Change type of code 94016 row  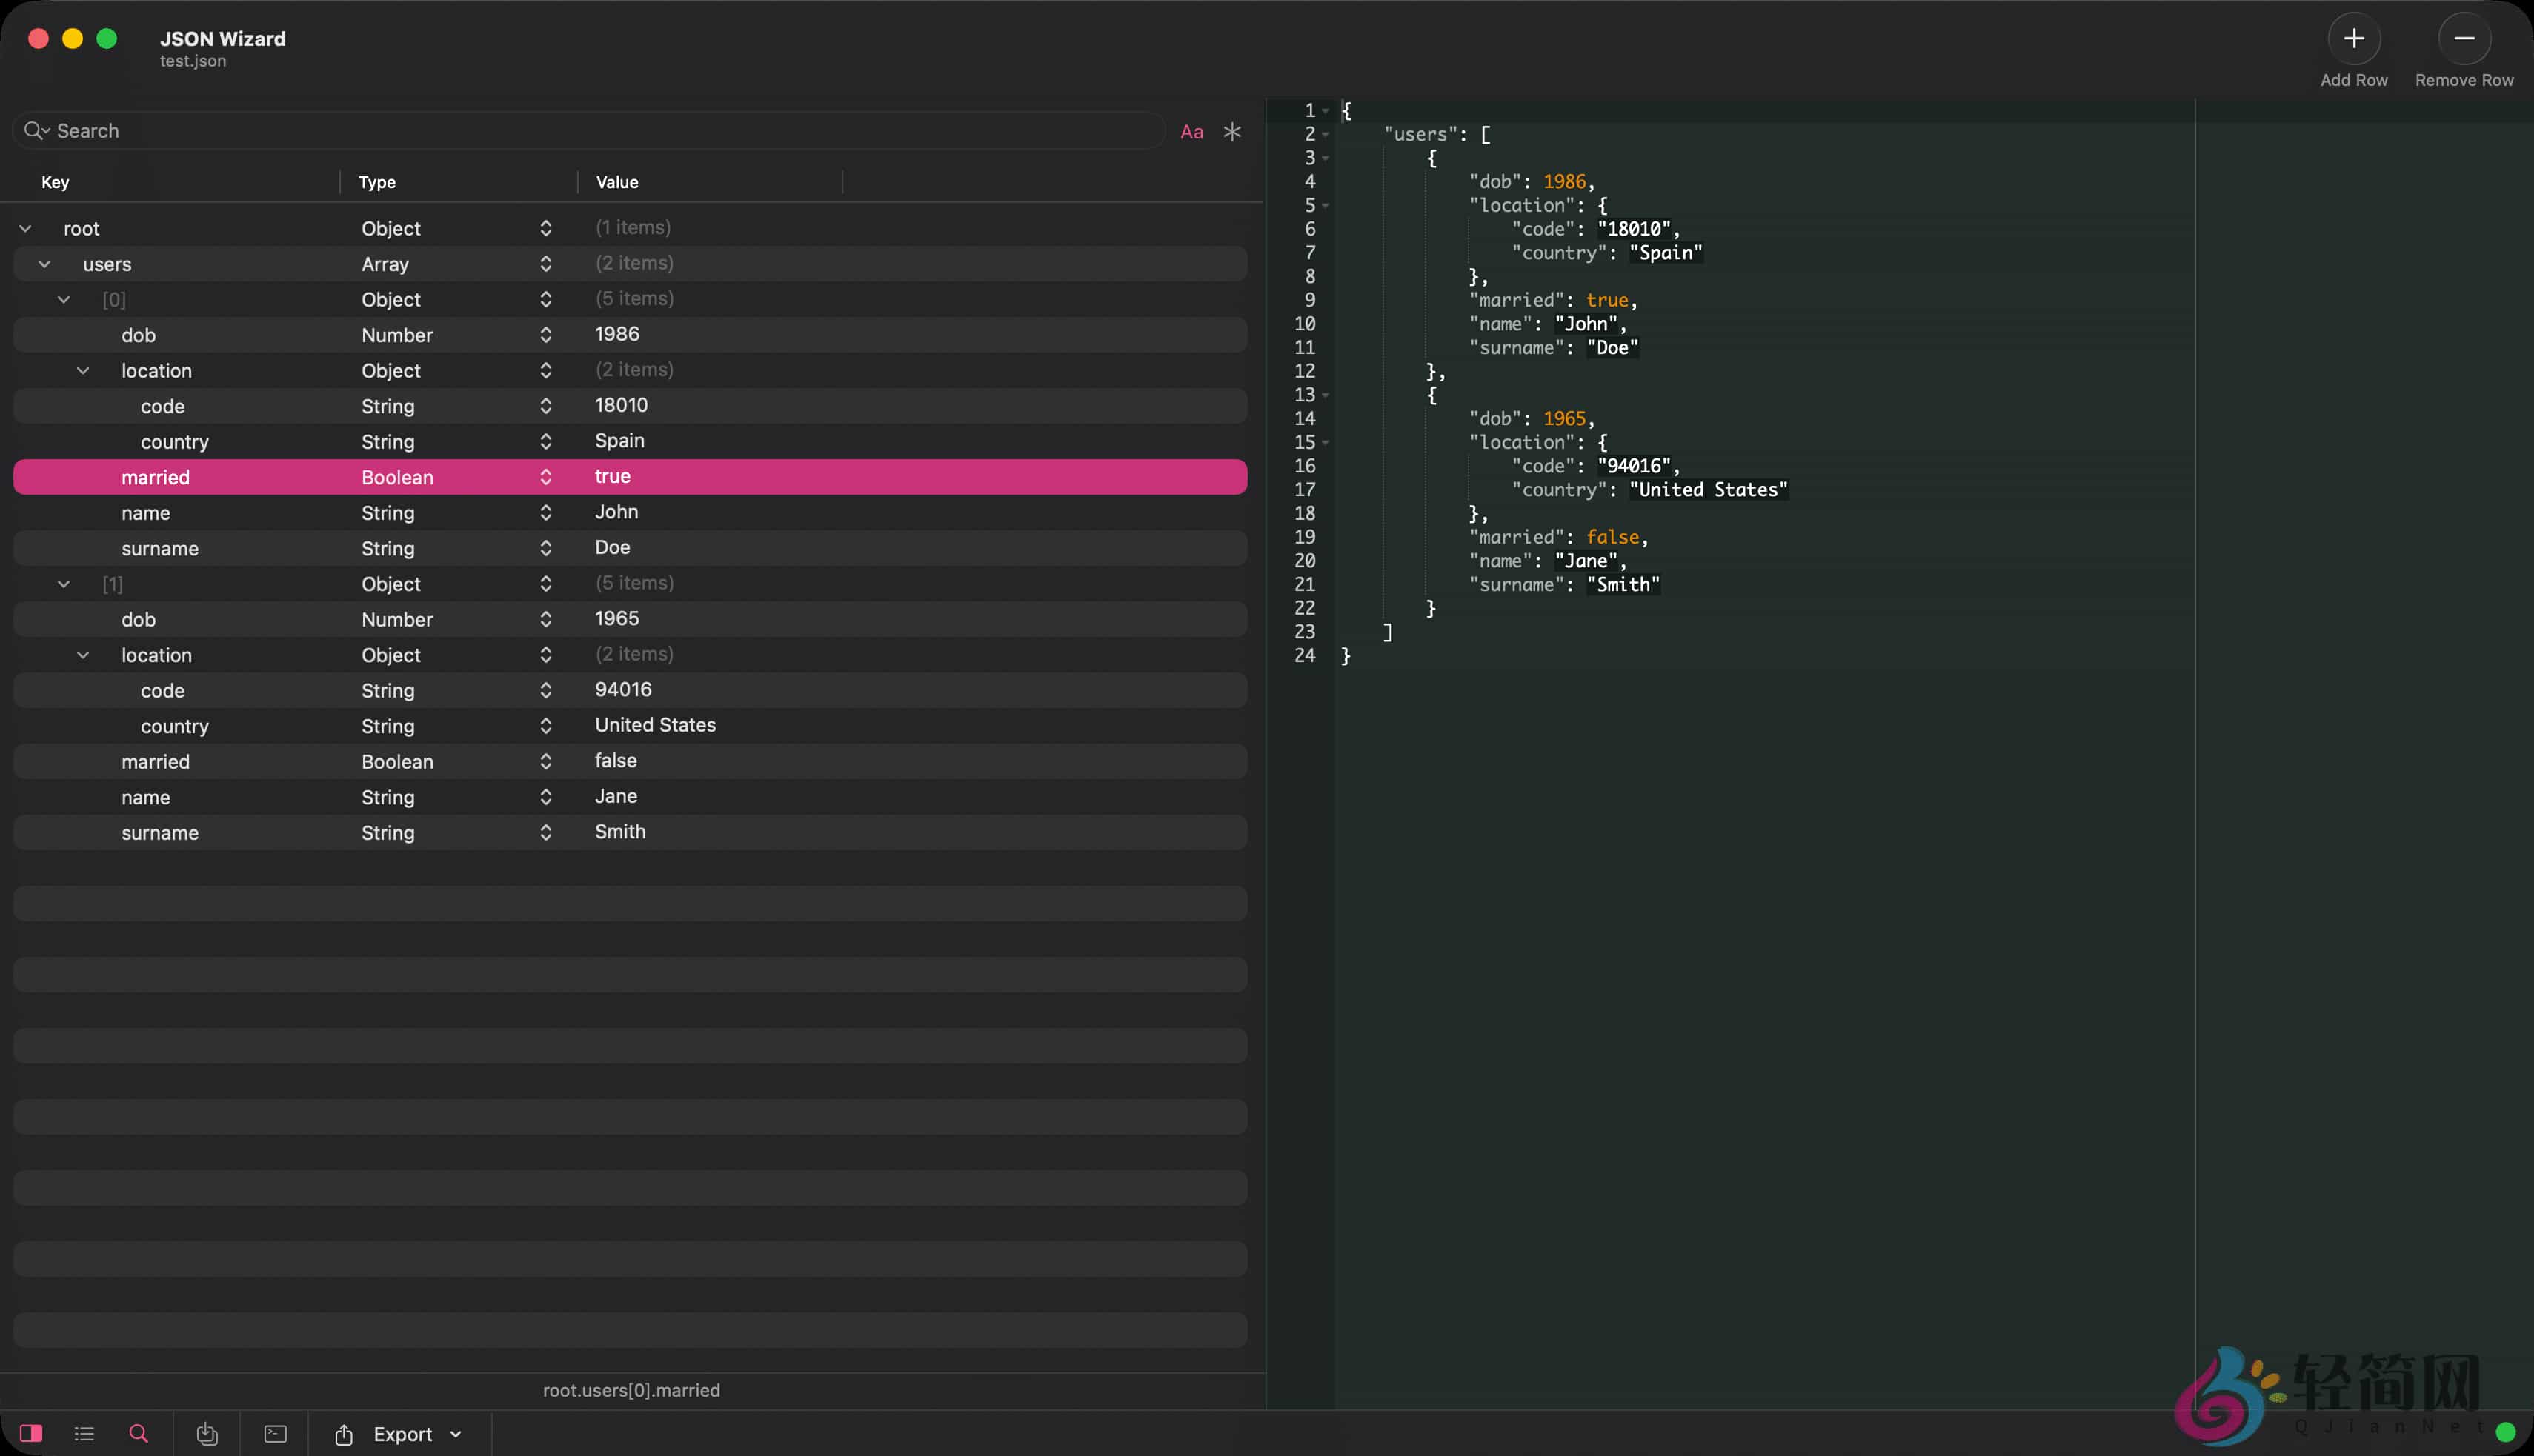(545, 691)
